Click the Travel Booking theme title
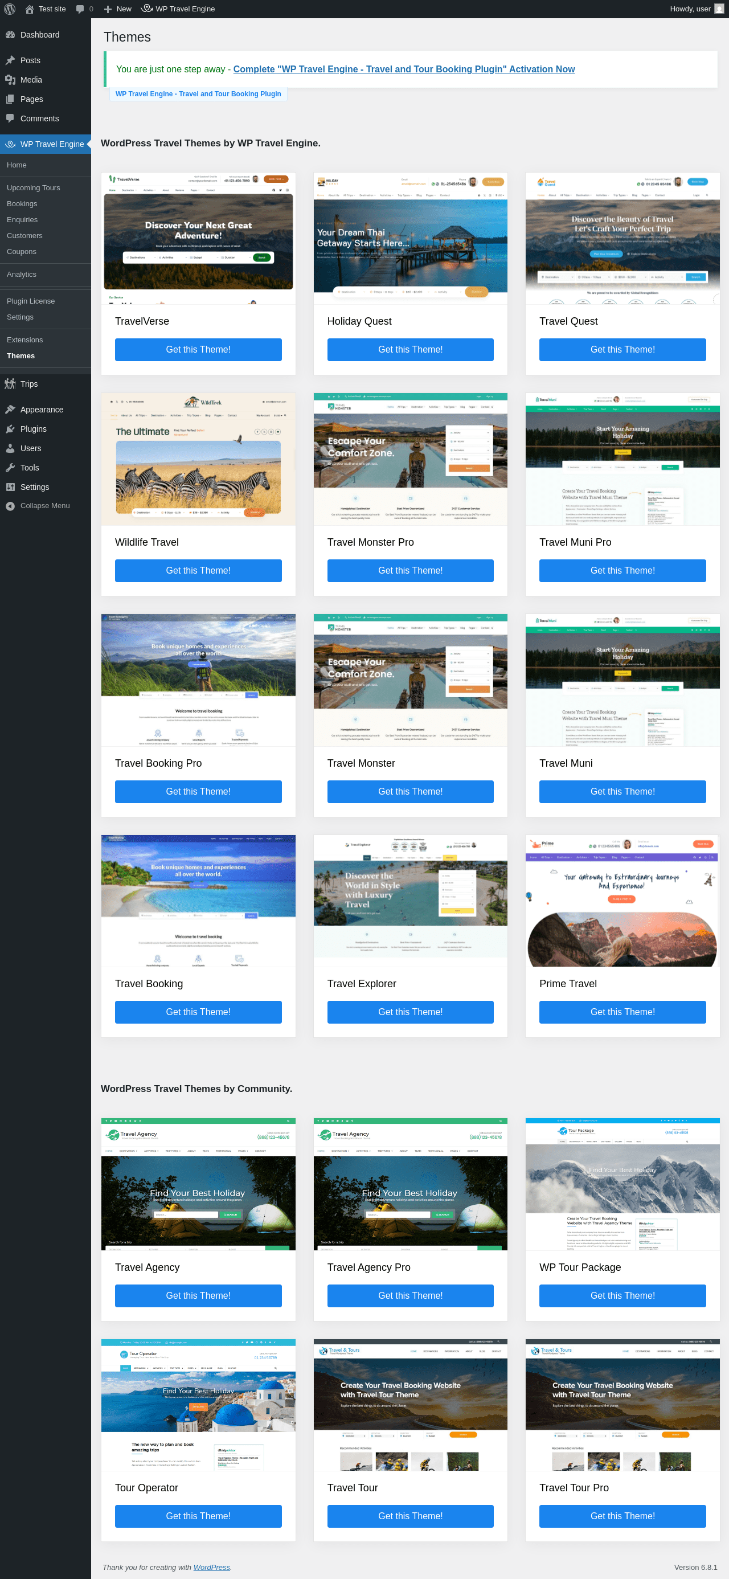This screenshot has height=1579, width=729. [x=149, y=984]
